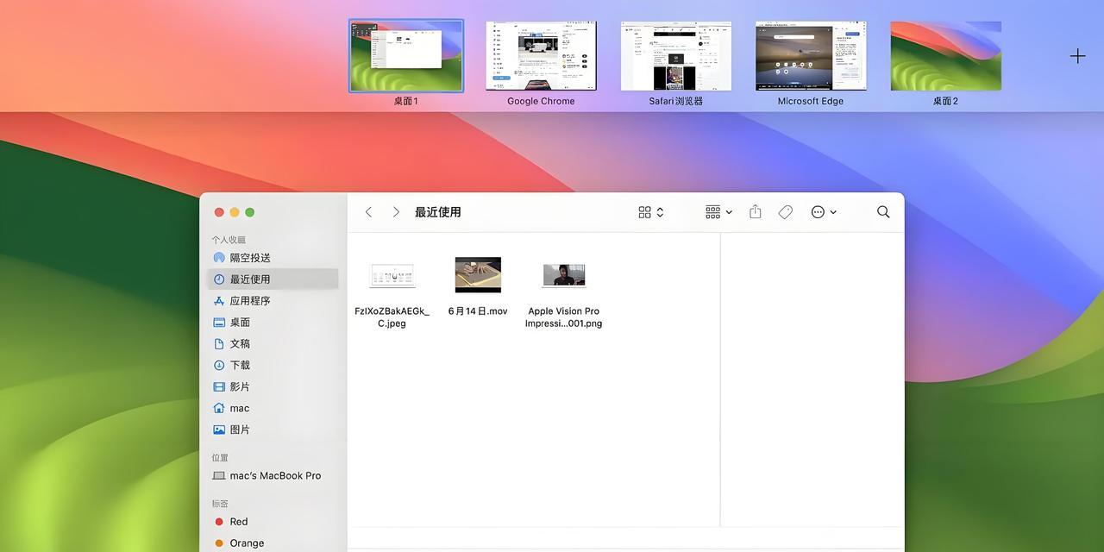Select the Orange tag in sidebar
1104x552 pixels.
(273, 543)
